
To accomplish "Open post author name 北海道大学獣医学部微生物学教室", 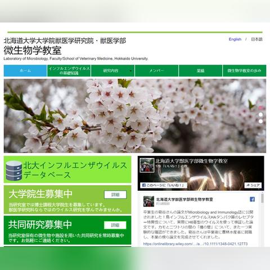I will pyautogui.click(x=184, y=200).
